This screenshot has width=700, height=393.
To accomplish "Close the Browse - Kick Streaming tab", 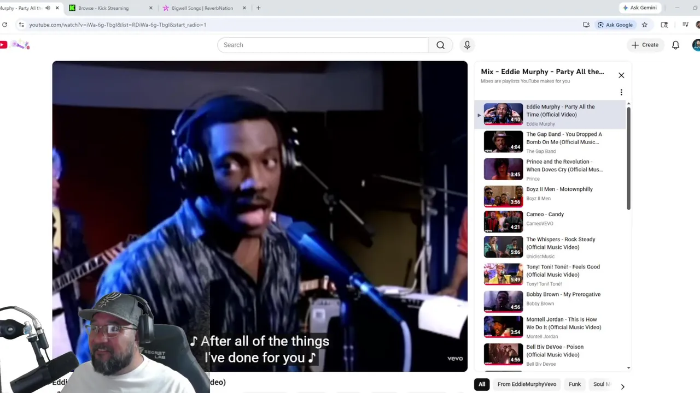I will (151, 8).
